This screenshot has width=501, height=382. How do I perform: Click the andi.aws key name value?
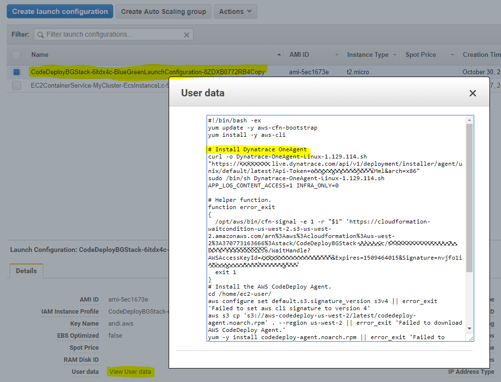(121, 324)
